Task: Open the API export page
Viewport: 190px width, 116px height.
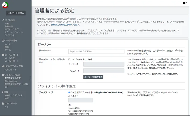Action: click(6, 107)
